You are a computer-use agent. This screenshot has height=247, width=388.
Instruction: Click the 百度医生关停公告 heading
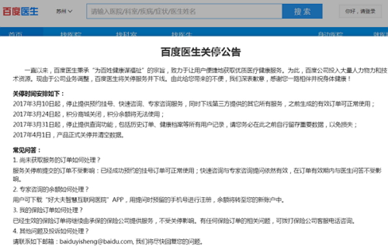point(200,52)
